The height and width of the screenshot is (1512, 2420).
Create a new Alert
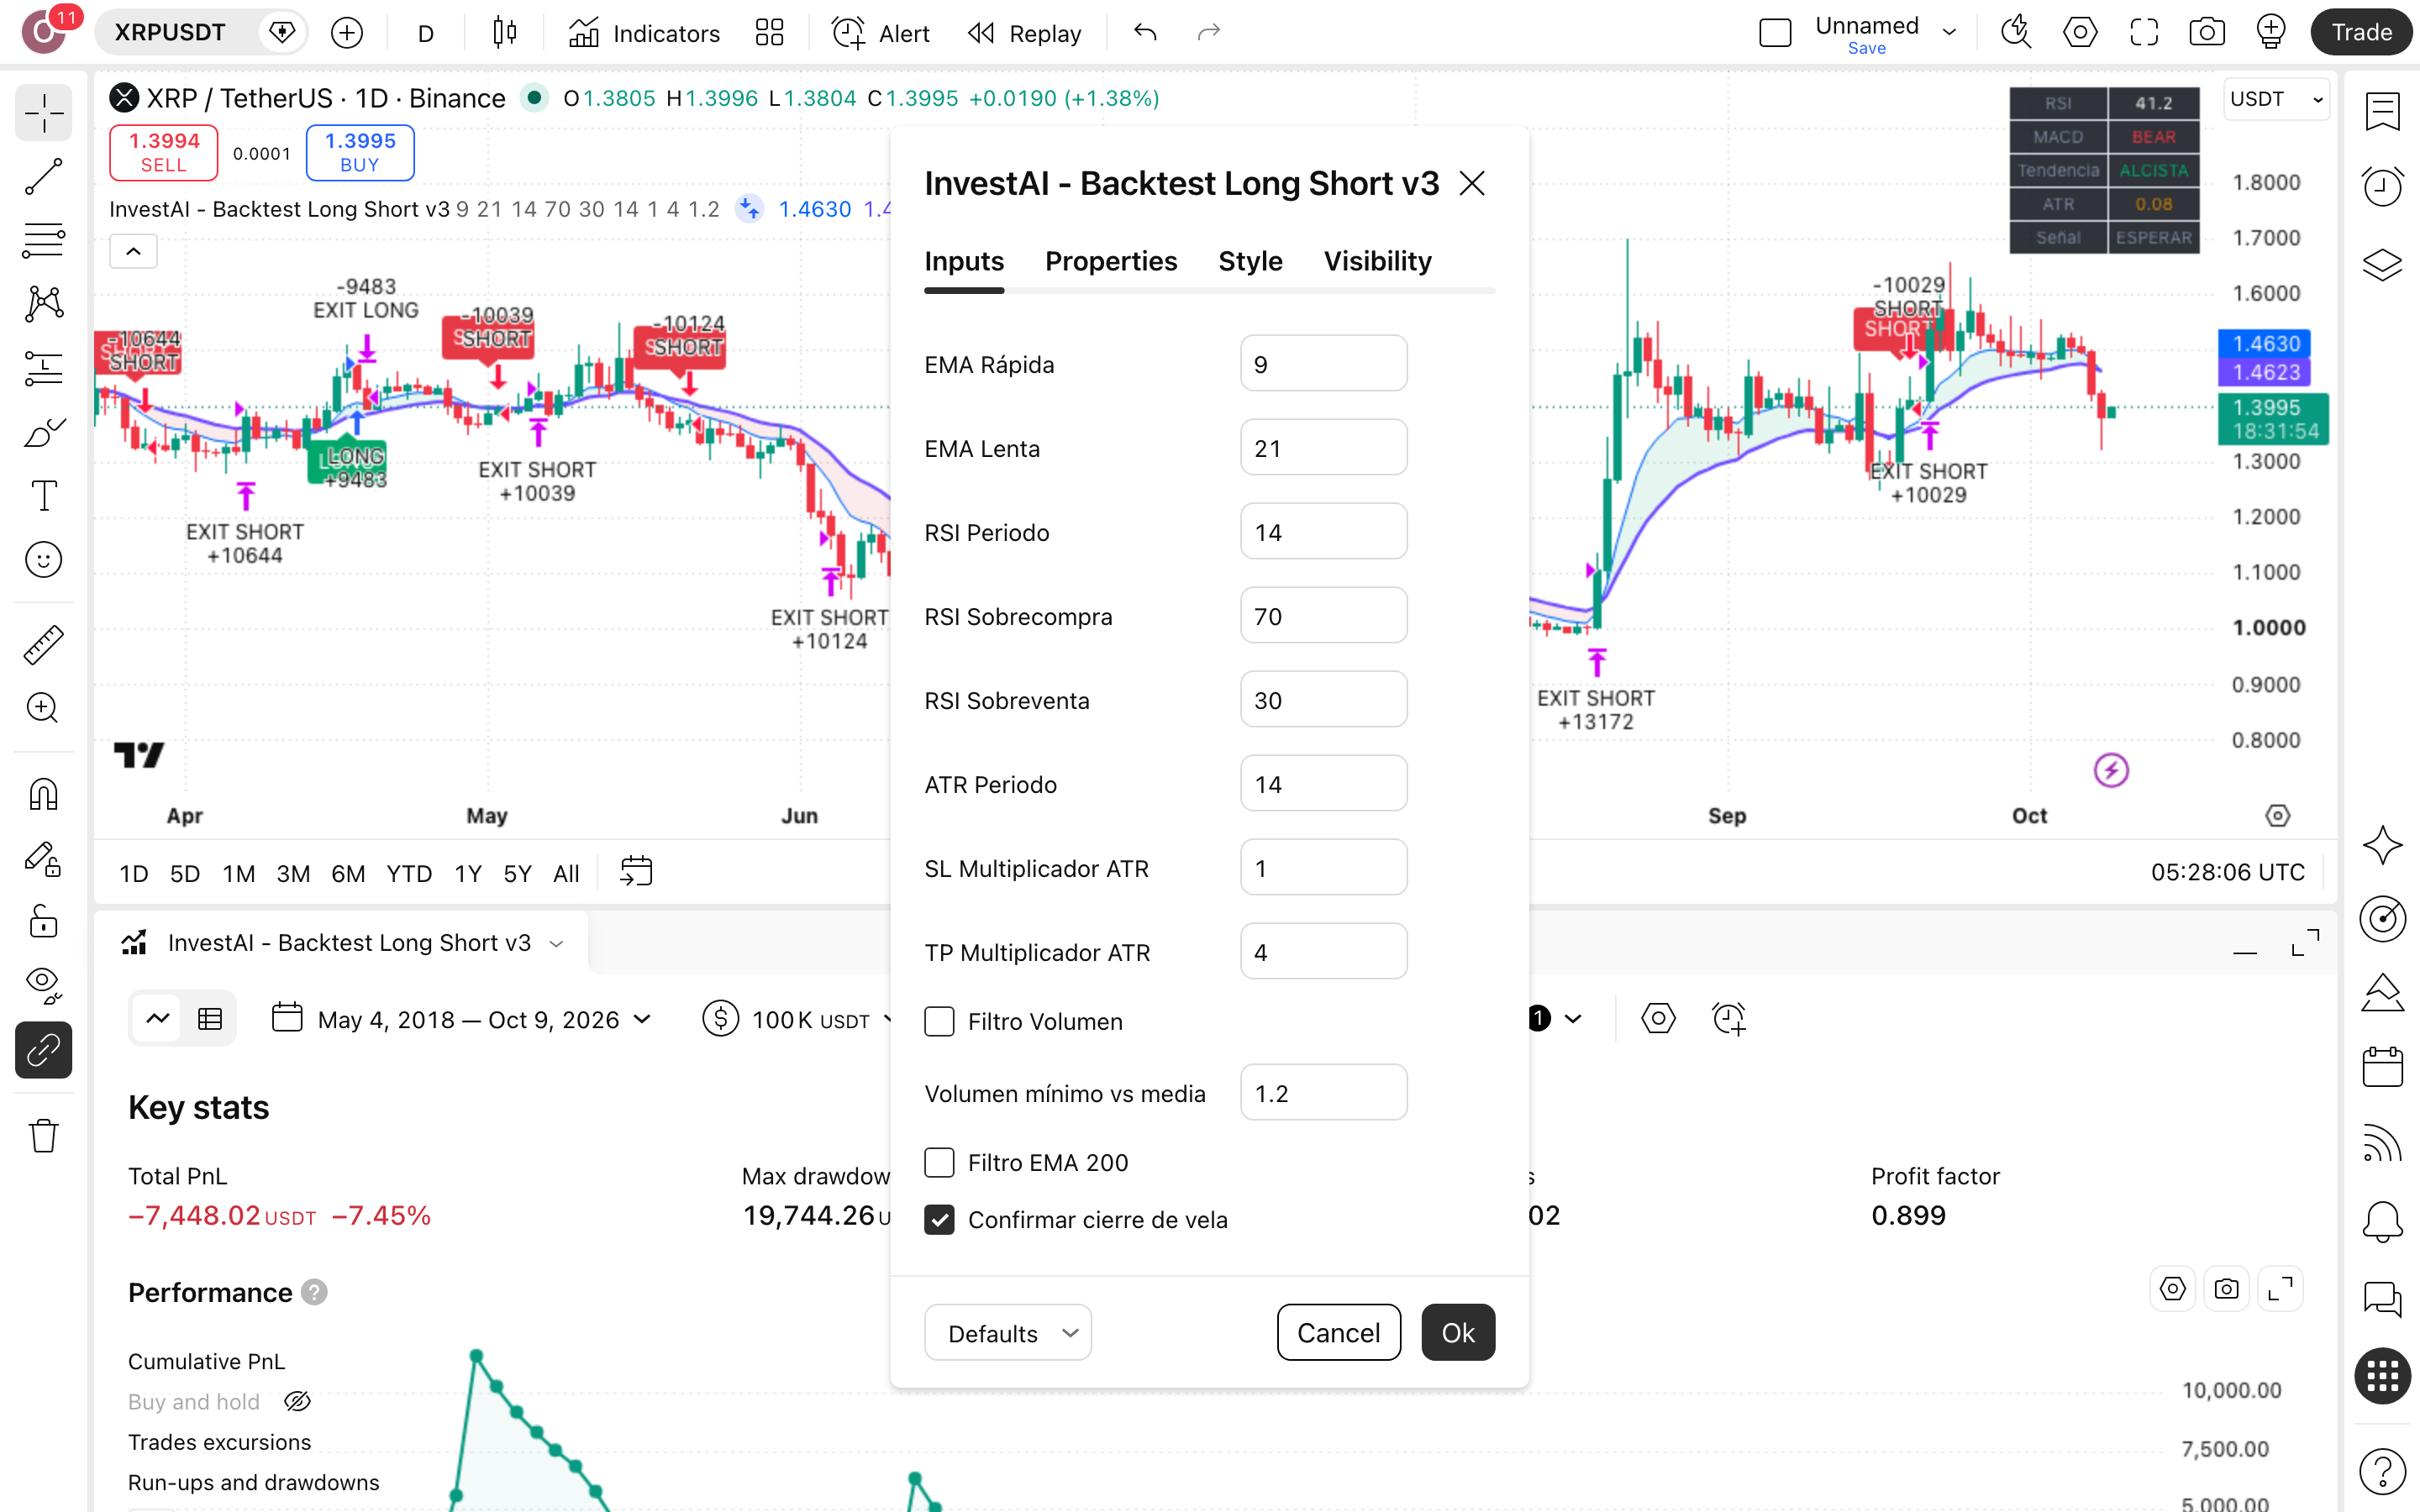880,33
